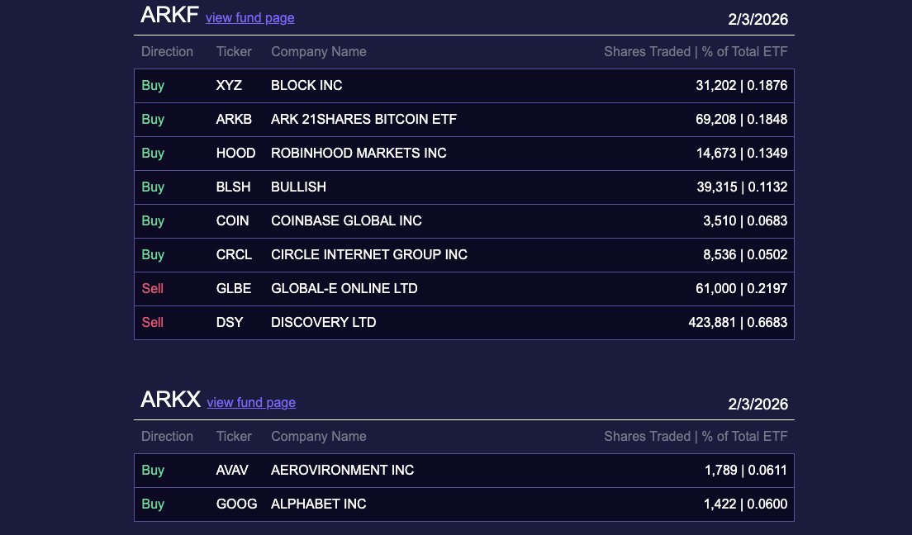Click the Ticker column header
912x535 pixels.
(234, 51)
